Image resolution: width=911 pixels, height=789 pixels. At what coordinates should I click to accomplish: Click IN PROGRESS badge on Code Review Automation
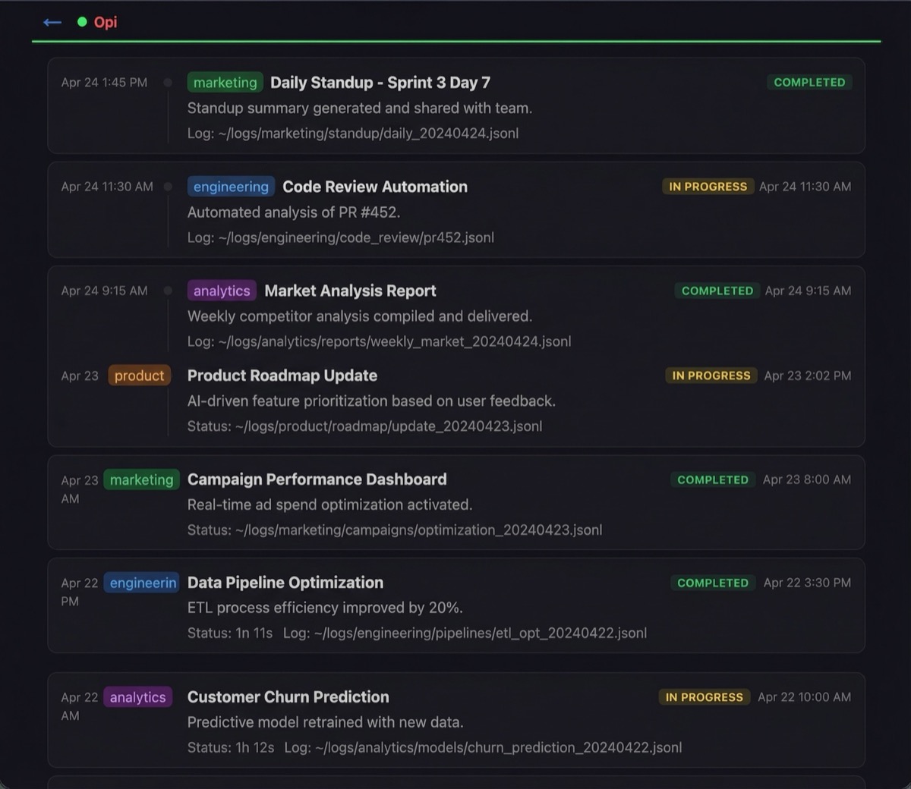[708, 187]
